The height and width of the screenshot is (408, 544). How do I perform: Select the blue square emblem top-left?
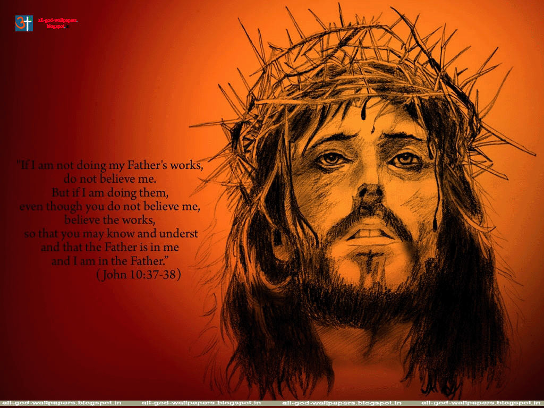point(24,23)
